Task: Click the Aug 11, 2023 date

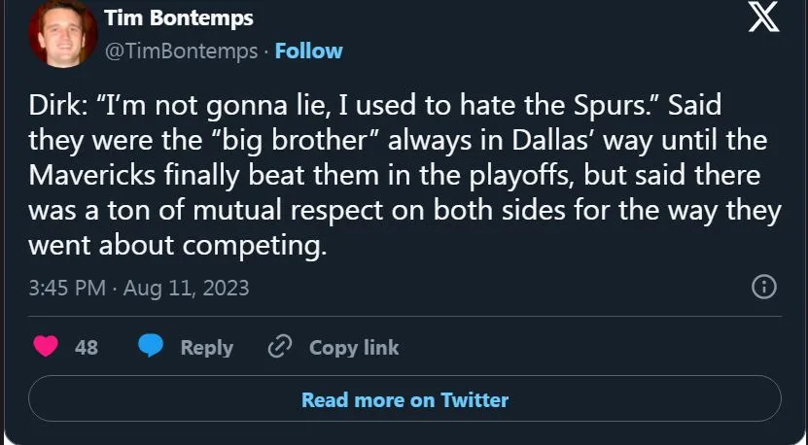Action: point(187,288)
